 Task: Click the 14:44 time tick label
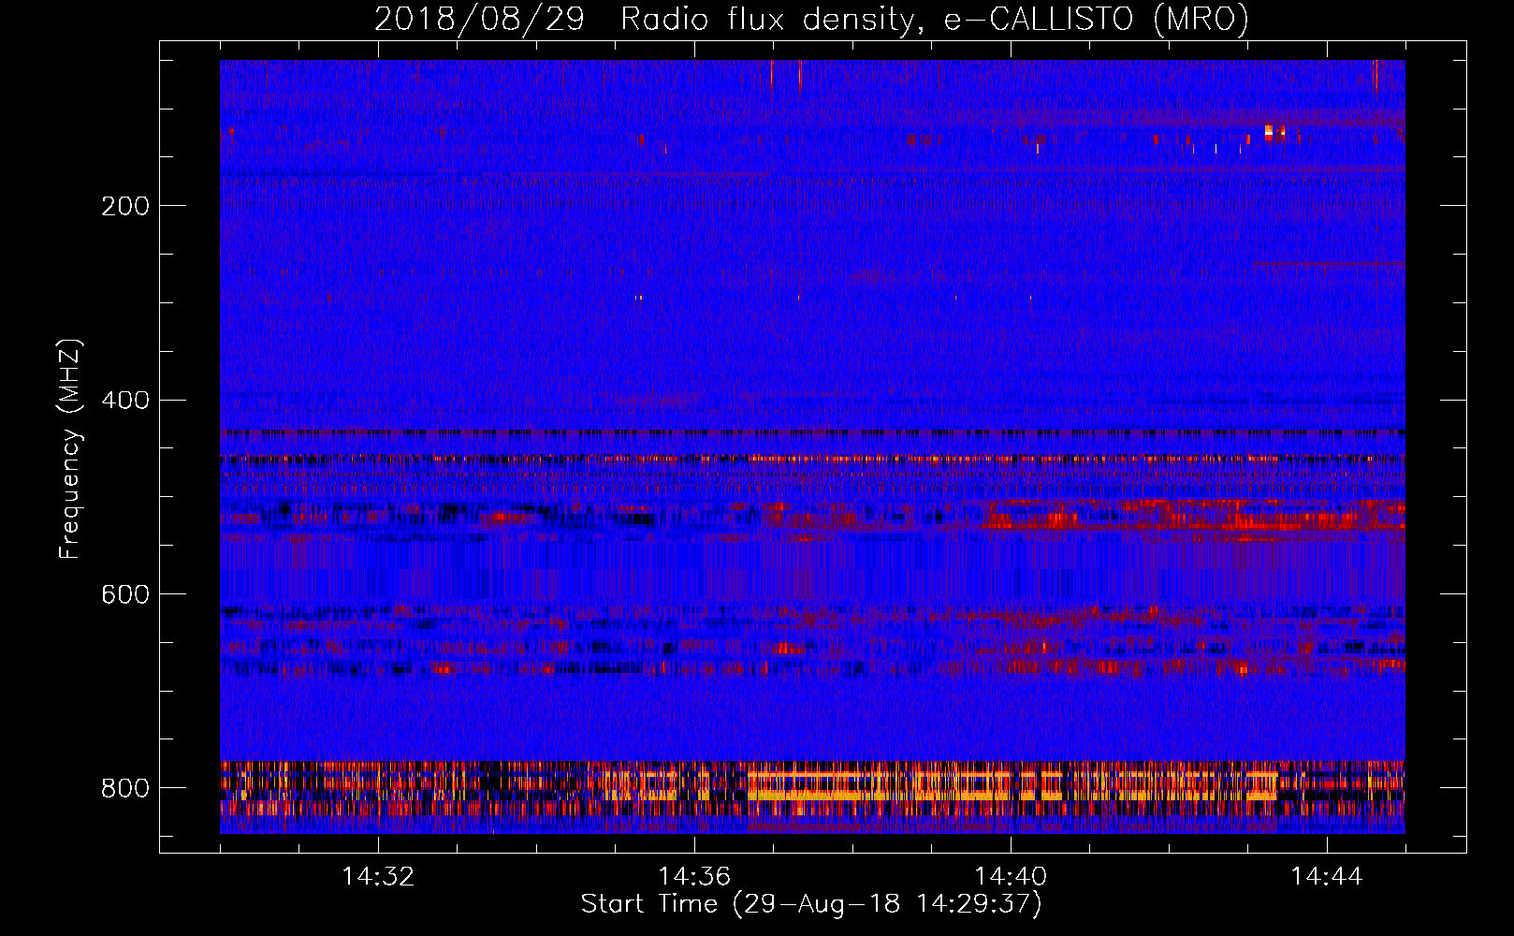1327,877
